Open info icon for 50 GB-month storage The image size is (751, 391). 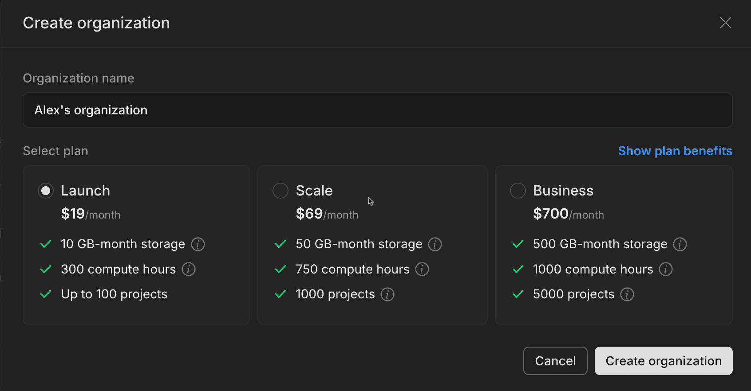click(x=435, y=244)
